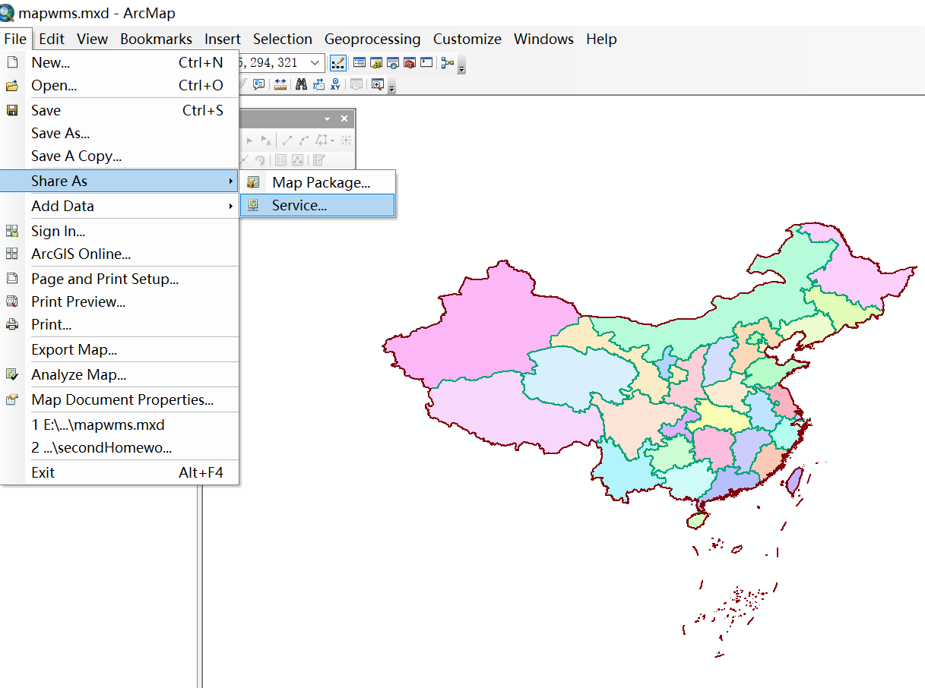Open the Python command window icon

tap(426, 62)
